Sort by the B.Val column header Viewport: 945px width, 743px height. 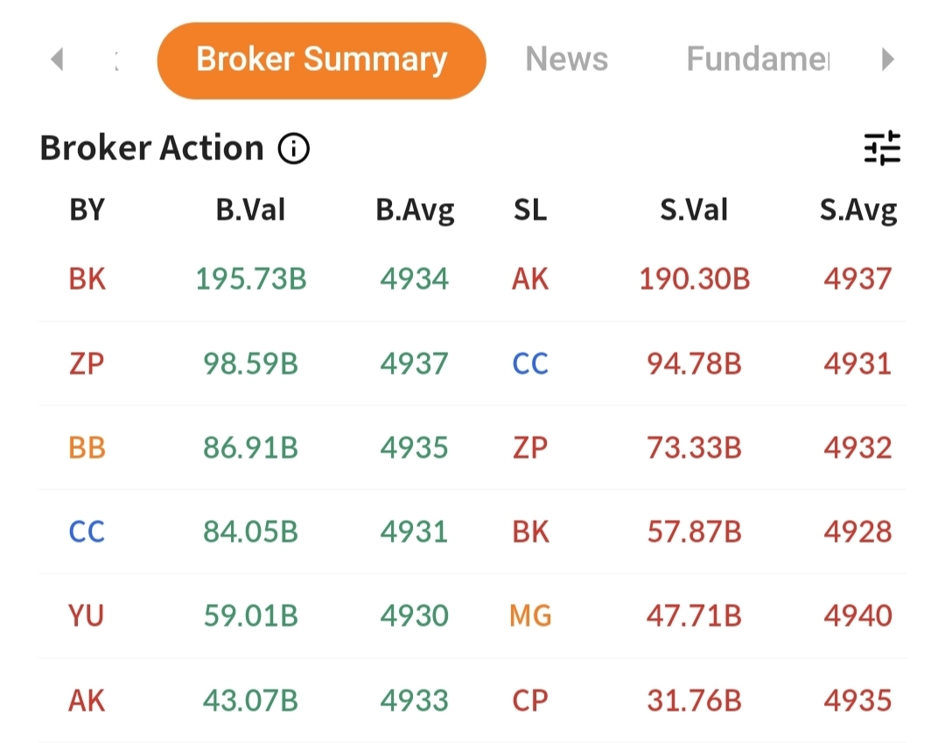pyautogui.click(x=250, y=209)
